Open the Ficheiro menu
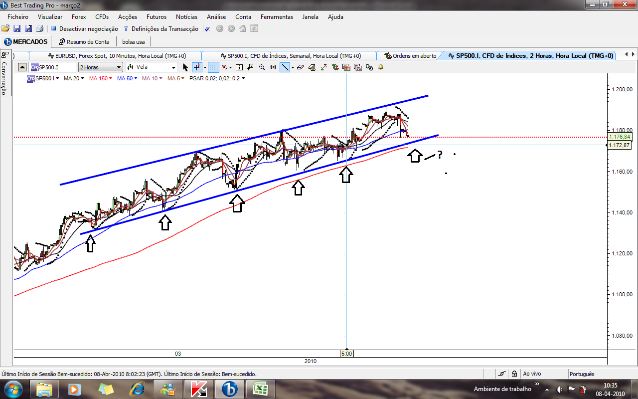 (x=18, y=16)
